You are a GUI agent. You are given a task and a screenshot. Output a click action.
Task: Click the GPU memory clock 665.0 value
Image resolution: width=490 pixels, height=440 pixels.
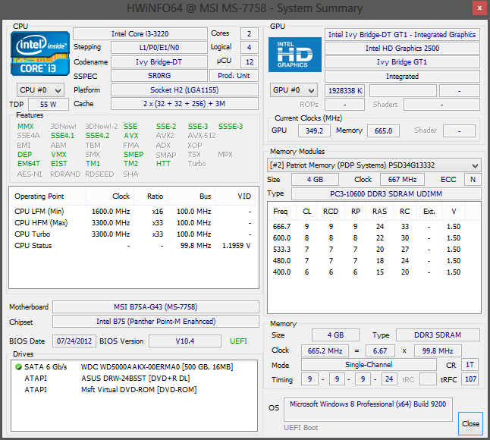coord(383,130)
